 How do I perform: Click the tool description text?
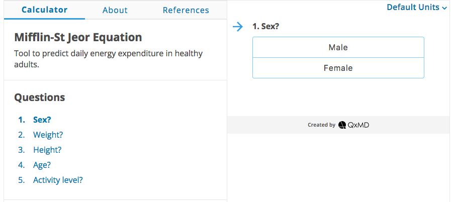tap(109, 59)
